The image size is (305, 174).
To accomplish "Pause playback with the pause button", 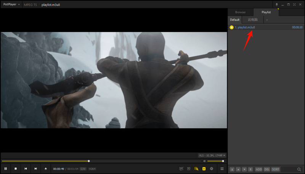I will coord(6,169).
